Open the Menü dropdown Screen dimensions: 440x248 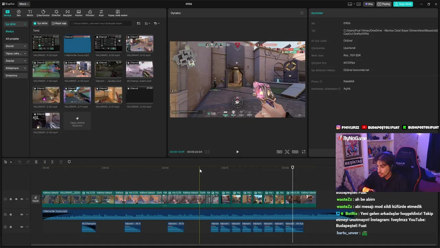[24, 4]
